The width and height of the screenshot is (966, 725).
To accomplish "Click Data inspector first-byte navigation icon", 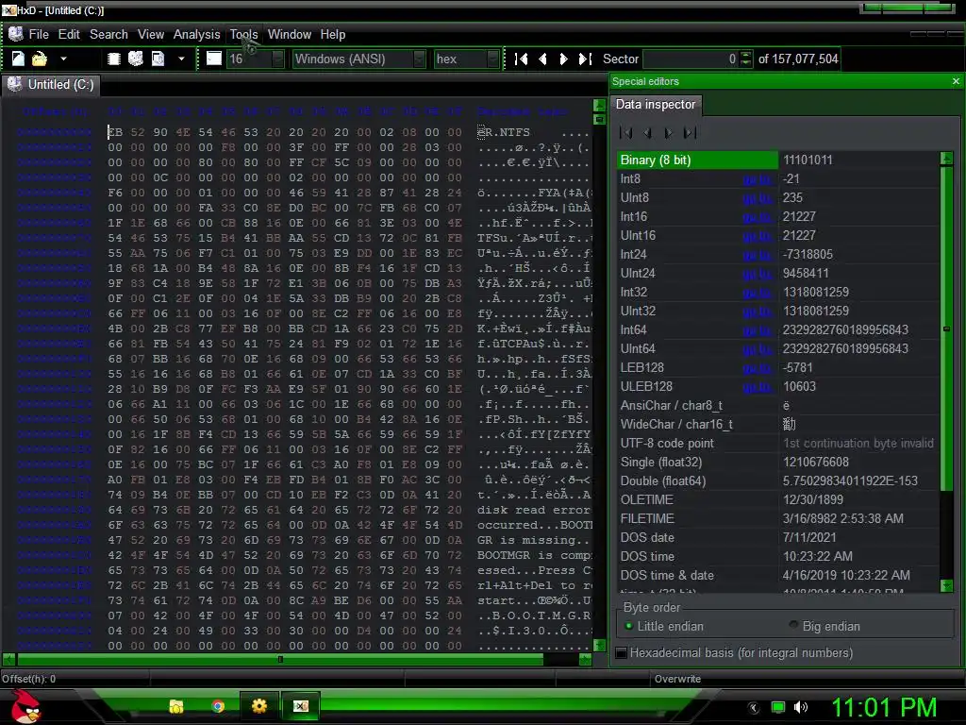I will [x=626, y=132].
